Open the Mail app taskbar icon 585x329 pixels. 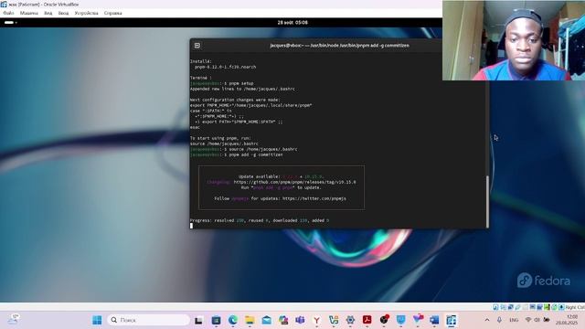pyautogui.click(x=266, y=320)
